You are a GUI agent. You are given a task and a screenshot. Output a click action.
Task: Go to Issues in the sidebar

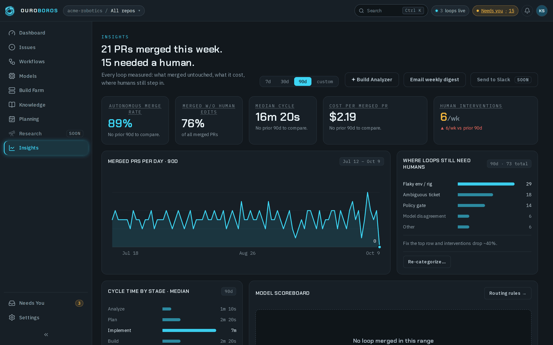coord(46,47)
